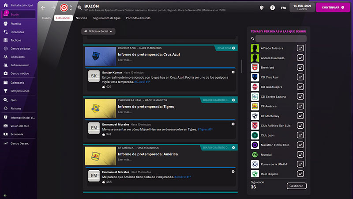The height and width of the screenshot is (199, 353).
Task: Open Visión del club icon
Action: tap(6, 126)
